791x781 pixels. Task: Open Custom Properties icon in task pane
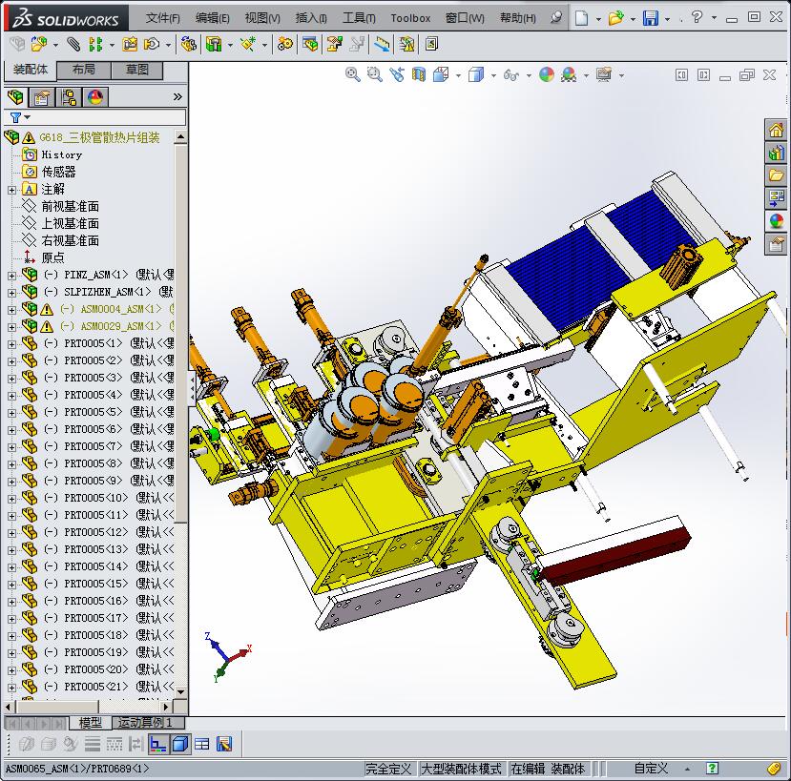click(x=776, y=244)
